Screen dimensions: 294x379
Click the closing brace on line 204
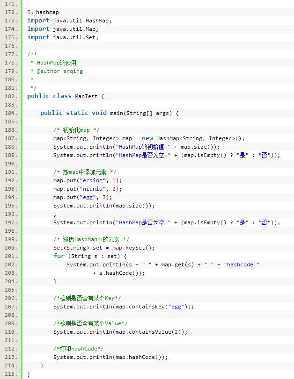55,282
